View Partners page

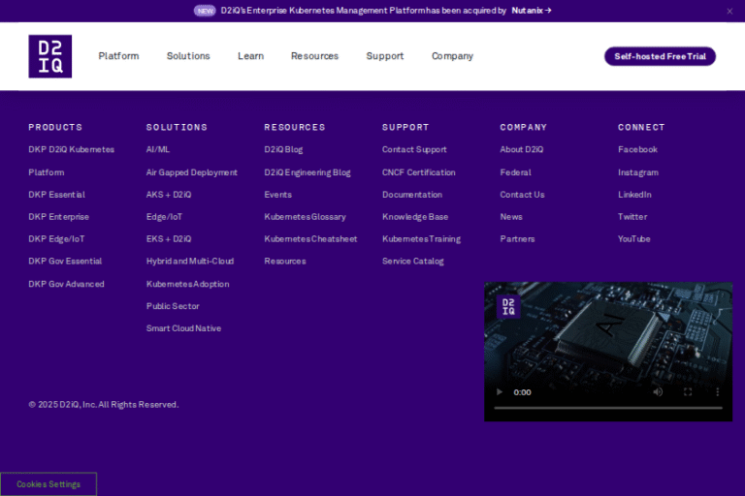pyautogui.click(x=517, y=239)
